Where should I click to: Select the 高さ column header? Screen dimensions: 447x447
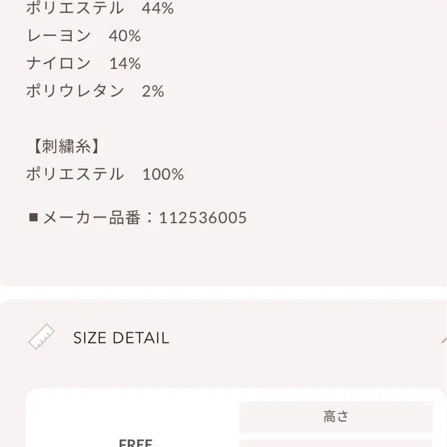336,417
